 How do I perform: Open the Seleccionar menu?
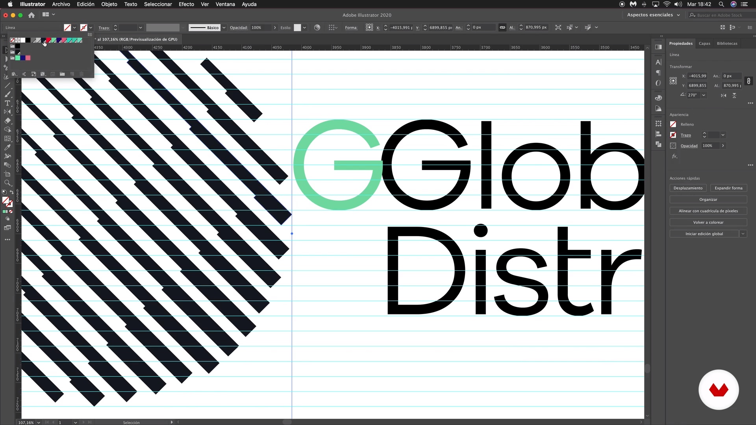point(158,4)
